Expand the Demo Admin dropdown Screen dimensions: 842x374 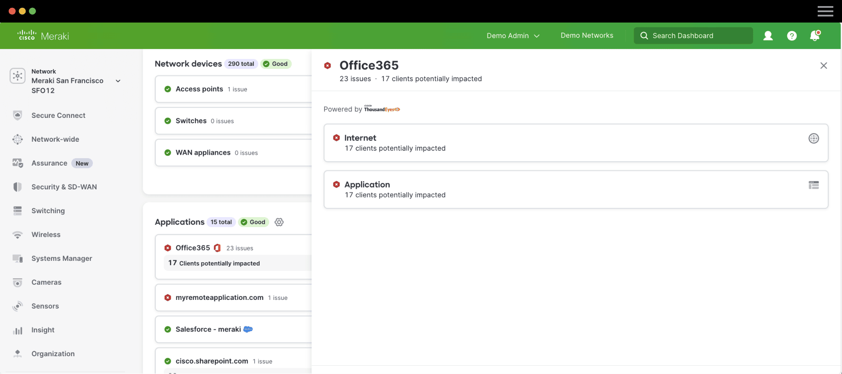pos(513,36)
